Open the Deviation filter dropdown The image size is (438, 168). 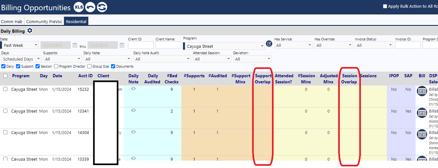(x=252, y=59)
